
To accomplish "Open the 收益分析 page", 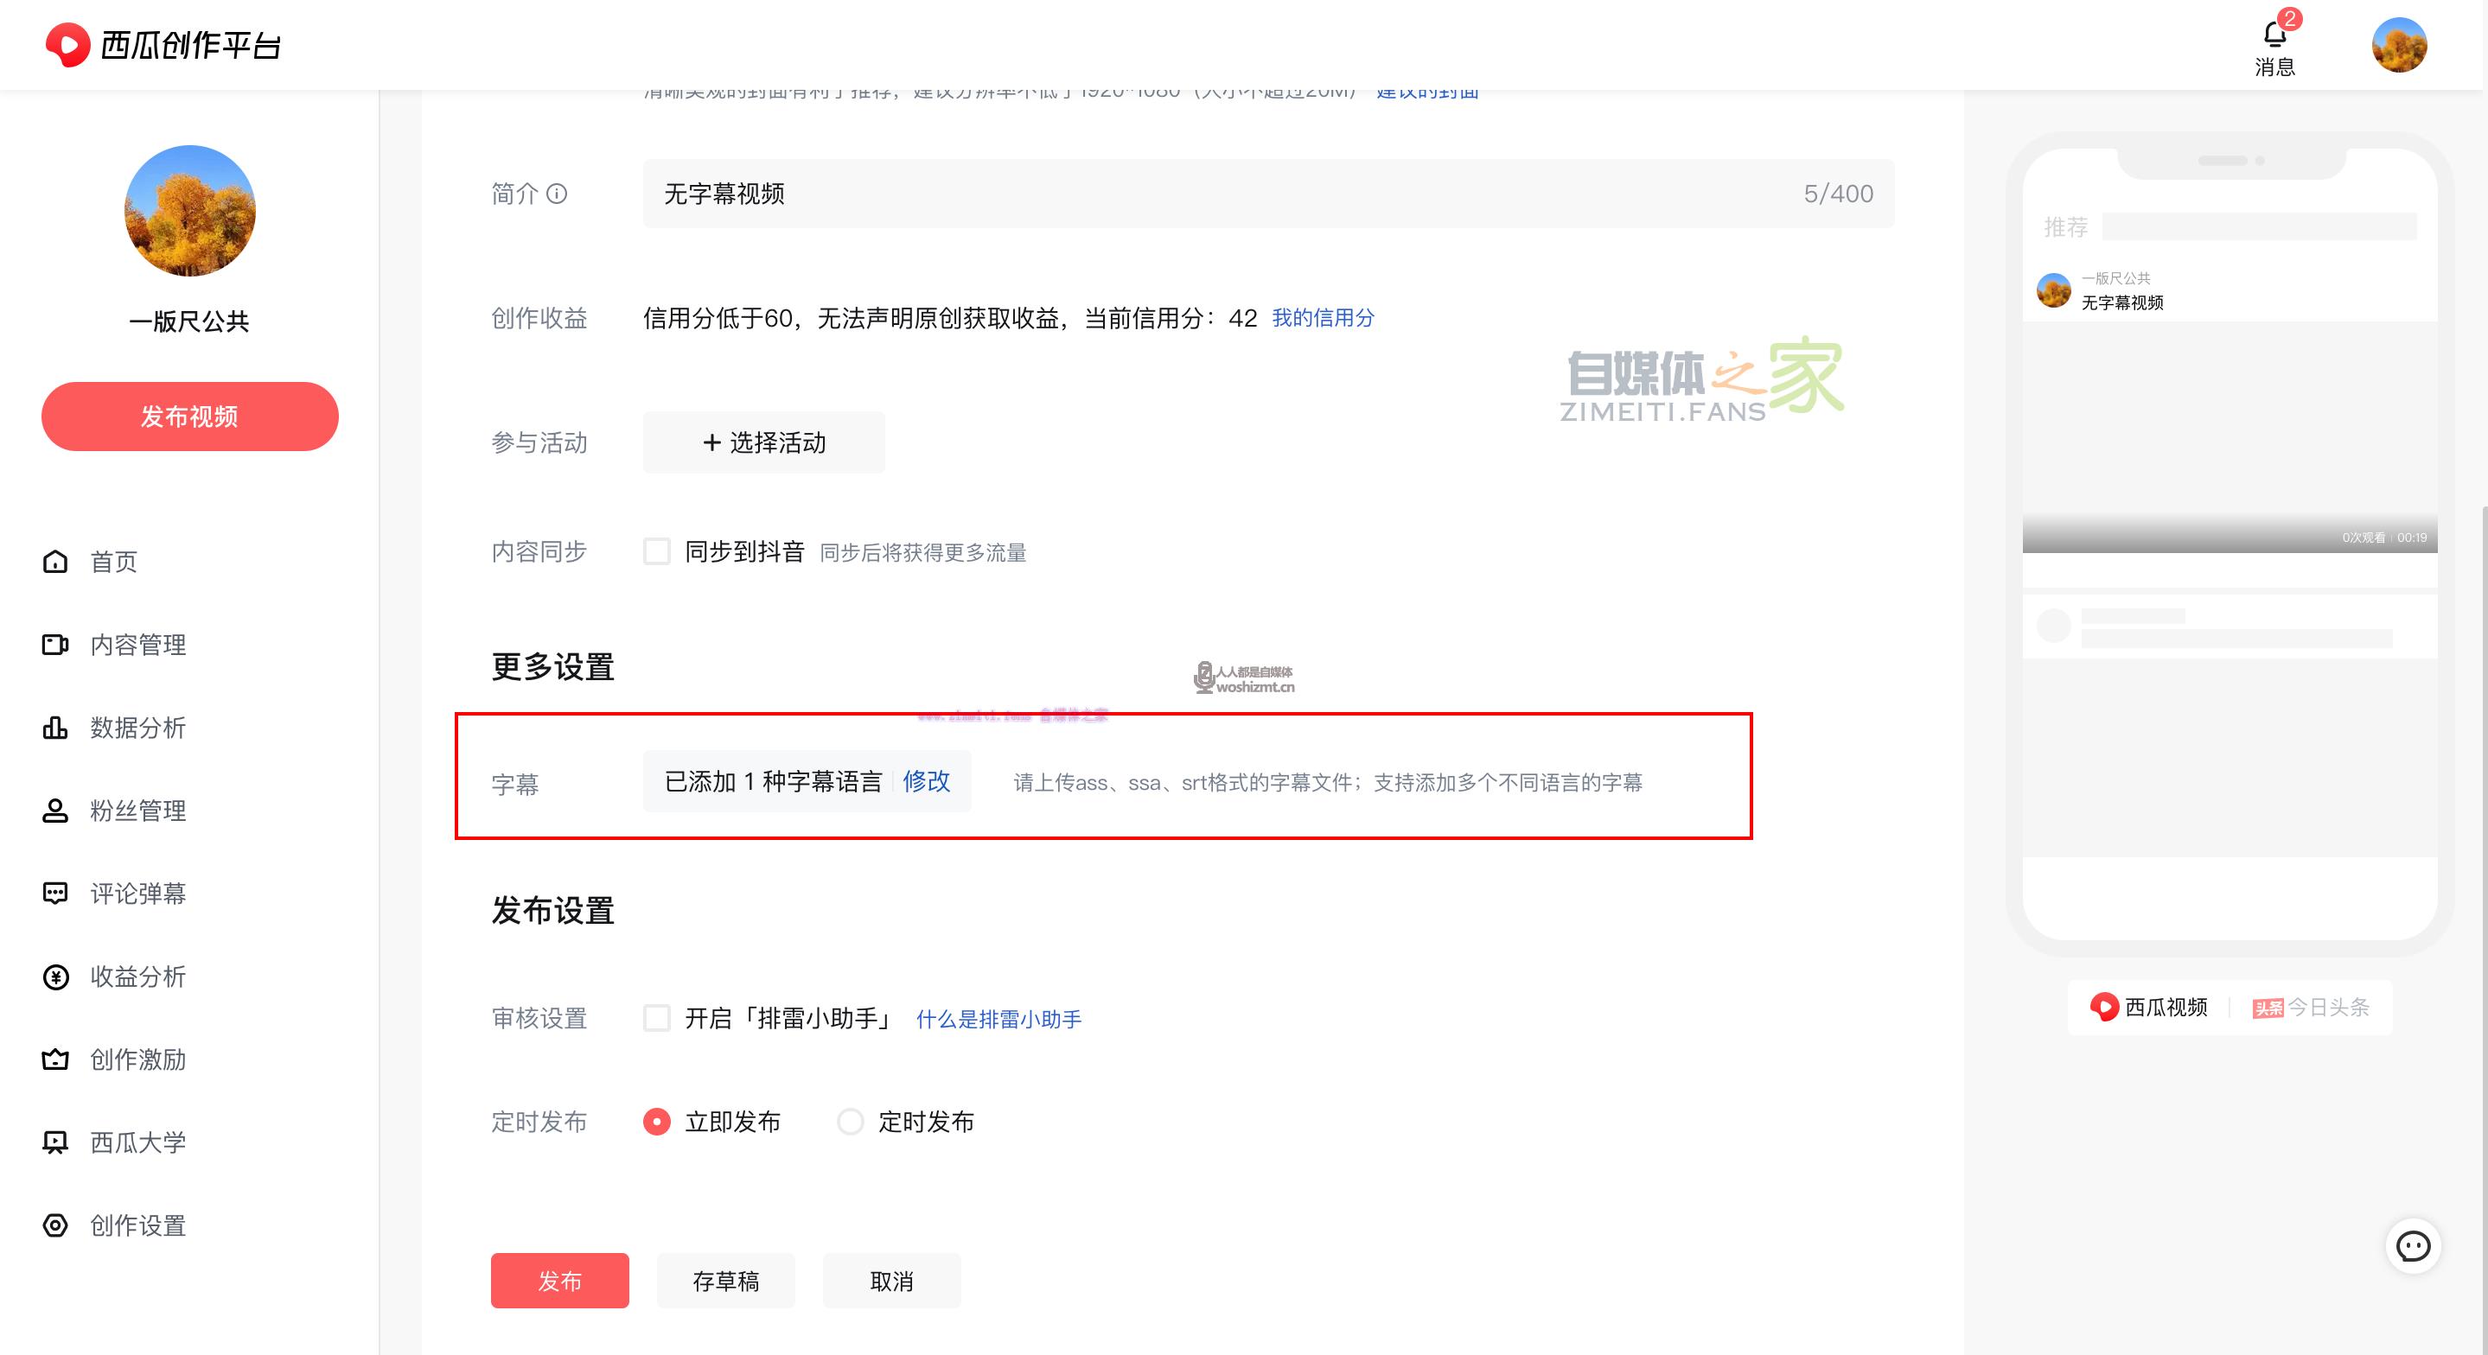I will coord(137,976).
